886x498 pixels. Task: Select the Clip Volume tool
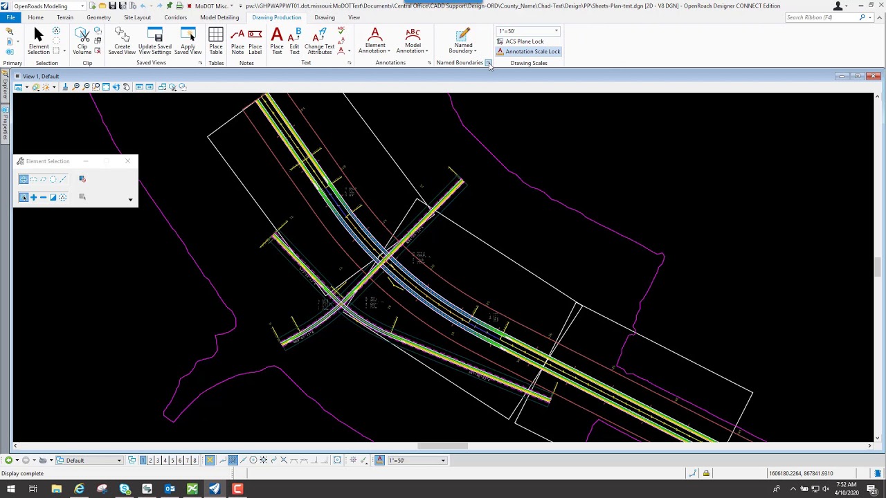pos(82,40)
